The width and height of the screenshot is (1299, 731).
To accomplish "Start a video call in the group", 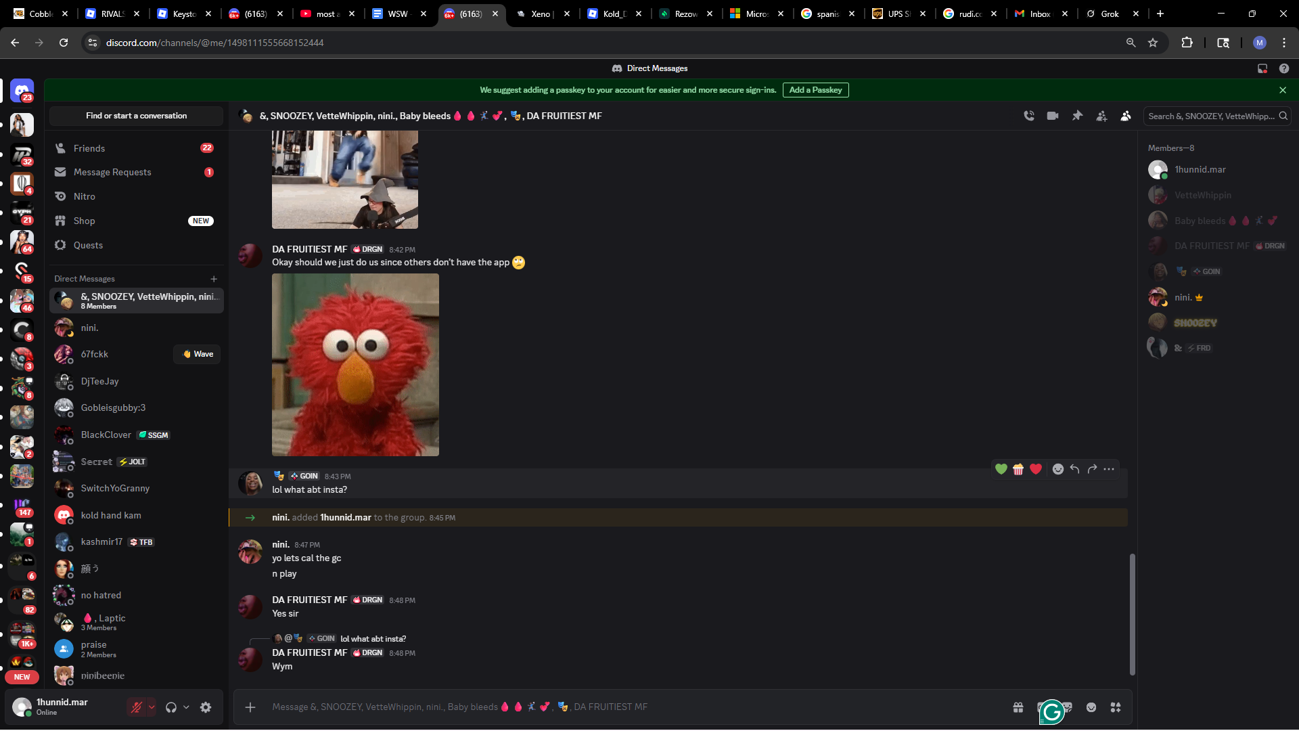I will pyautogui.click(x=1053, y=116).
